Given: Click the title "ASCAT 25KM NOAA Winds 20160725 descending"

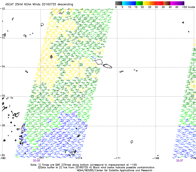Looking at the screenshot, I should pos(39,4).
